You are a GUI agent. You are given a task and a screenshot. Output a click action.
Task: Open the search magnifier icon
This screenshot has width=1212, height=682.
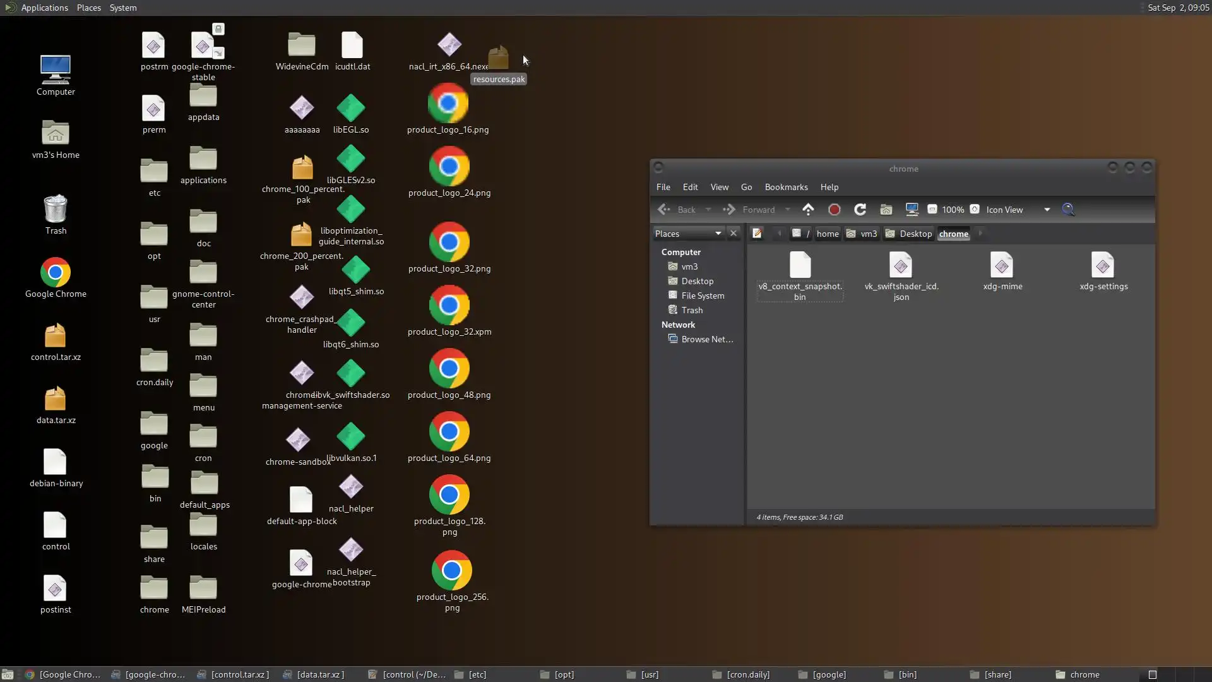[x=1068, y=210]
